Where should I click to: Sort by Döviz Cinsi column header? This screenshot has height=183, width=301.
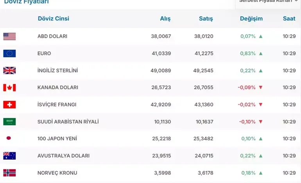point(54,19)
